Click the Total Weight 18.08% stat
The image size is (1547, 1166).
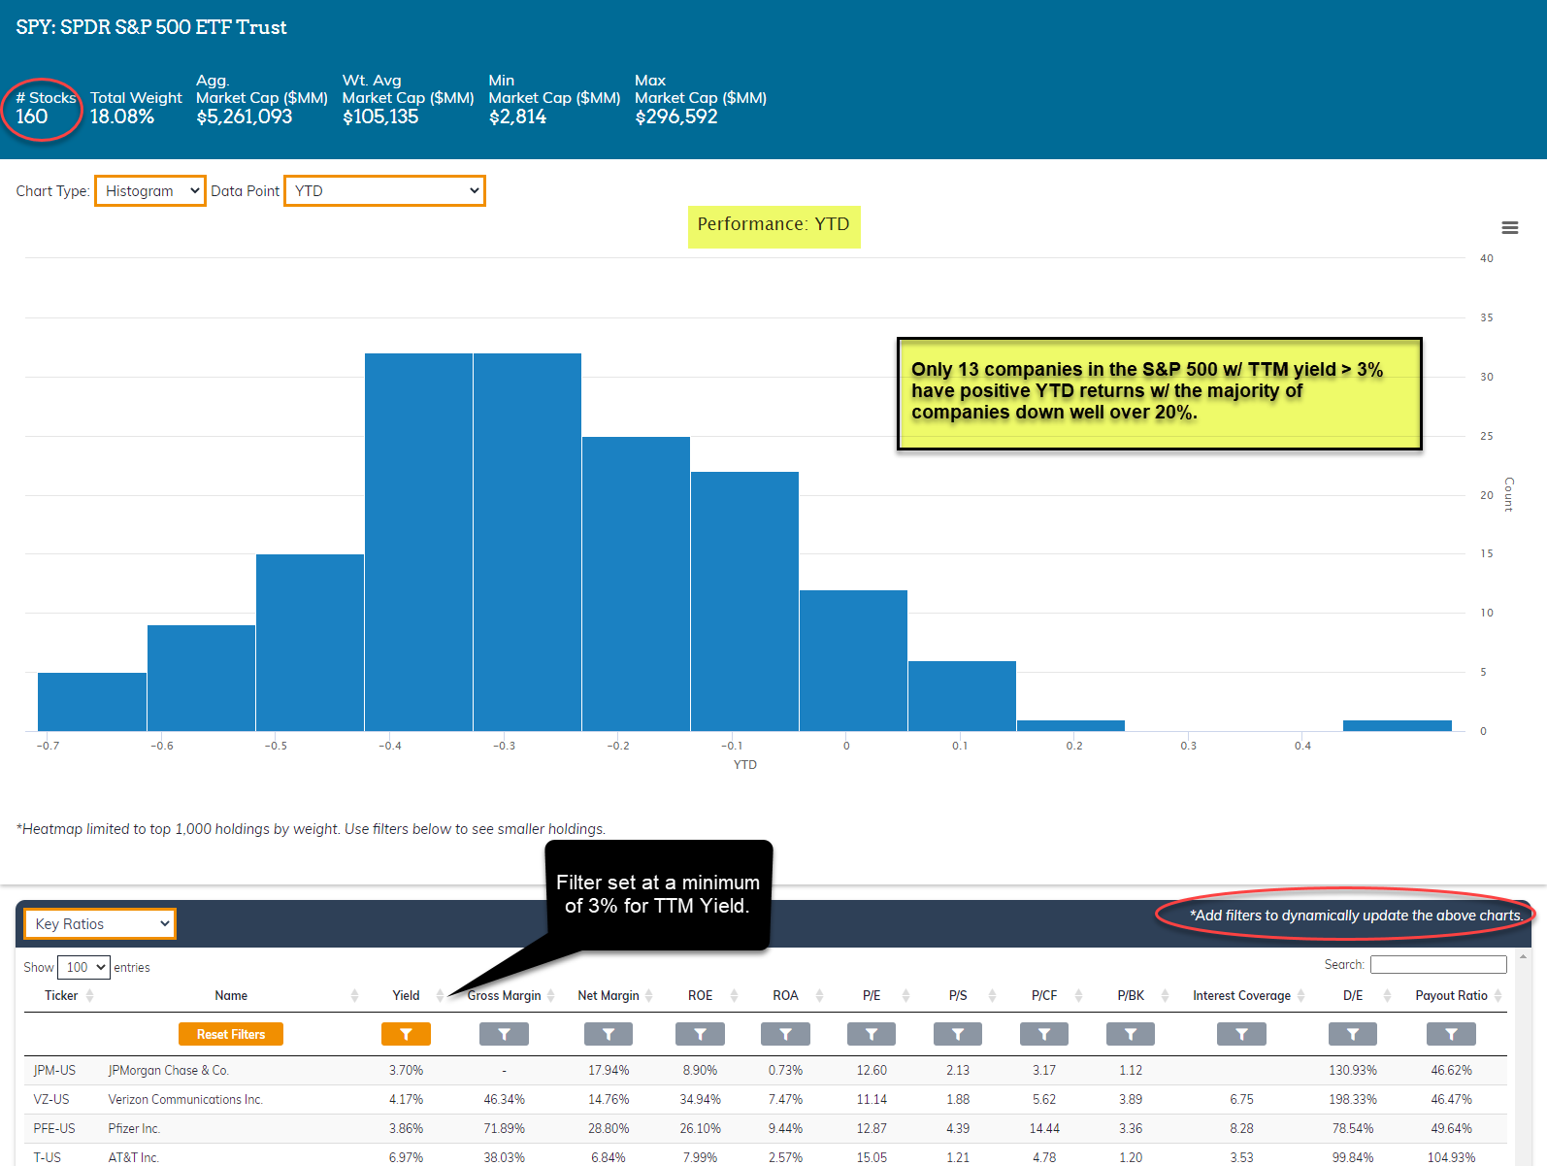click(x=122, y=117)
